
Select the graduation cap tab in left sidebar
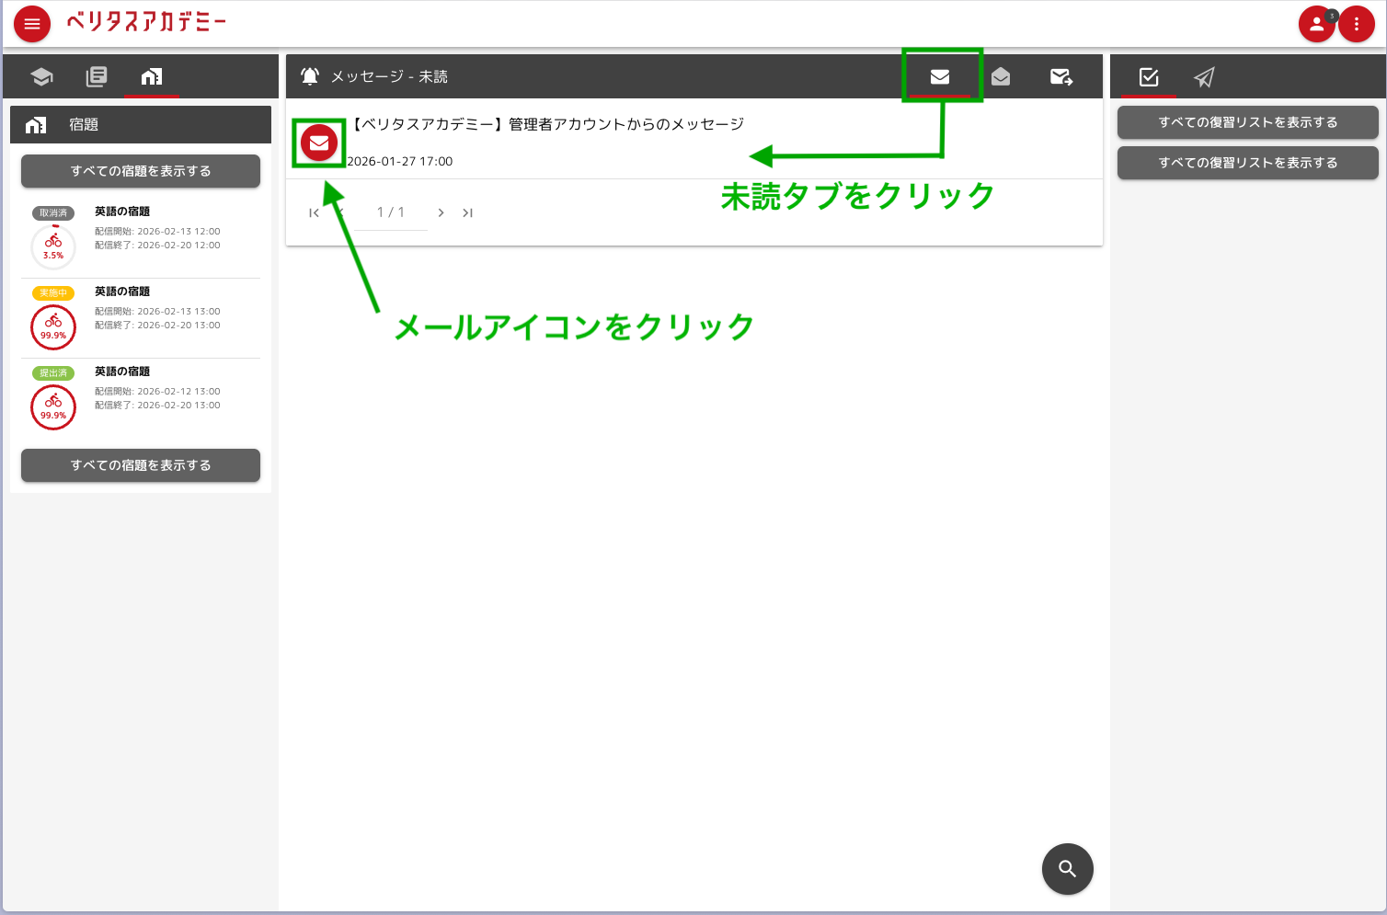tap(41, 76)
